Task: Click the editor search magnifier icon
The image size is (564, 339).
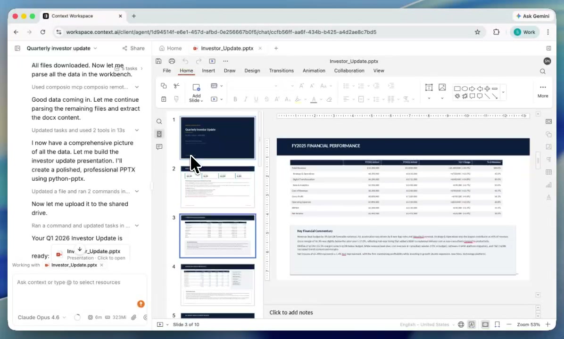Action: [x=543, y=72]
